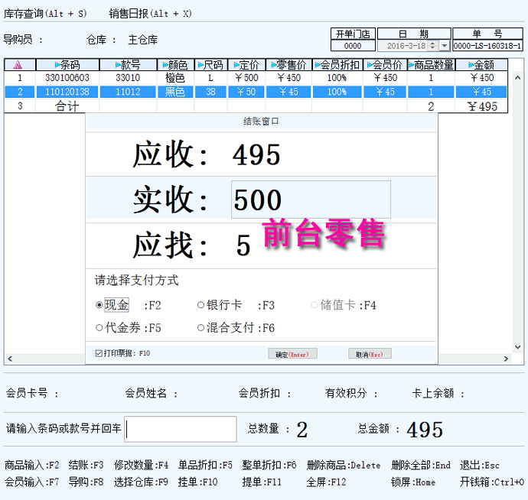Select 混合支付 payment radio button
The height and width of the screenshot is (500, 528).
point(200,327)
